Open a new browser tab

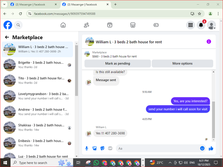[115, 4]
